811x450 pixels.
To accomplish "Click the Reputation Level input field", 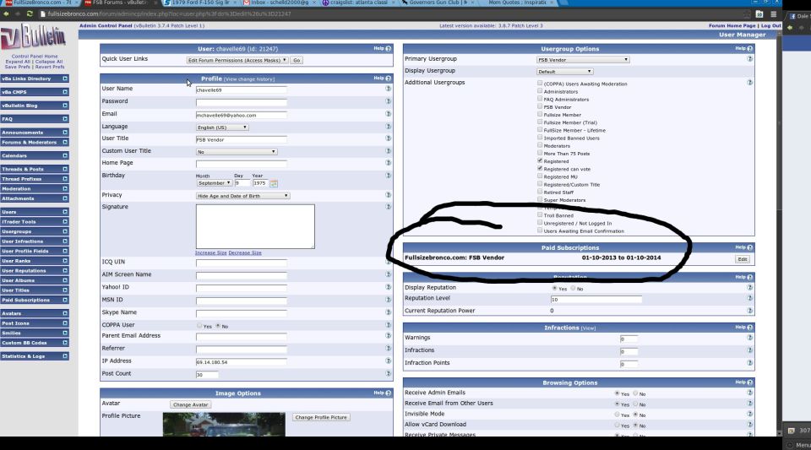I will (x=596, y=299).
